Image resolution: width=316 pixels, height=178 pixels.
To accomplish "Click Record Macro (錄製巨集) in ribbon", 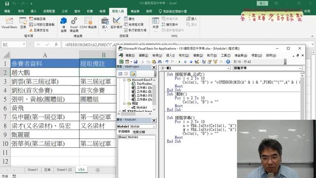I will tap(38, 19).
